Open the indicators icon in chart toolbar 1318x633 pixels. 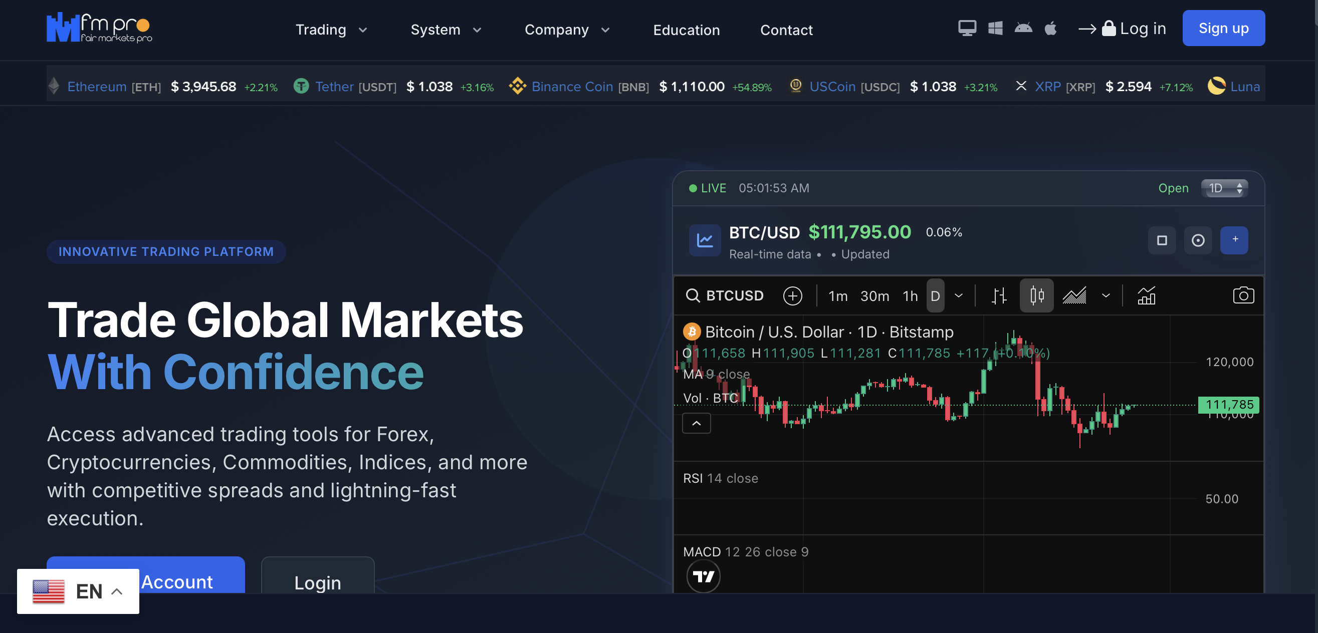pyautogui.click(x=1146, y=295)
